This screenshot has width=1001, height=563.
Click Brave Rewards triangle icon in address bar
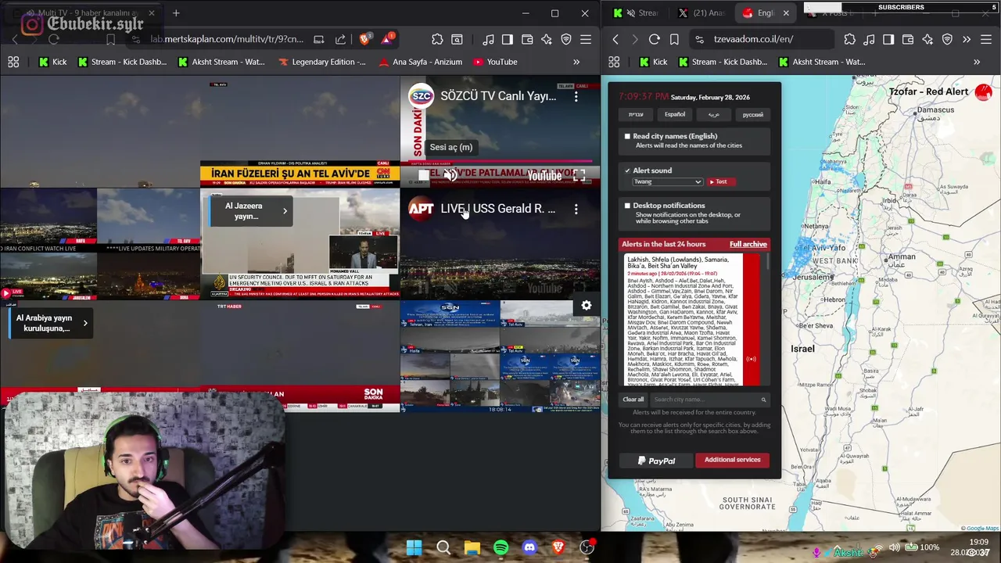pos(386,39)
